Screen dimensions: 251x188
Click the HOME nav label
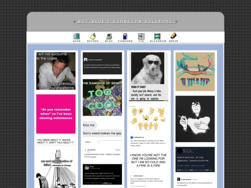[77, 41]
